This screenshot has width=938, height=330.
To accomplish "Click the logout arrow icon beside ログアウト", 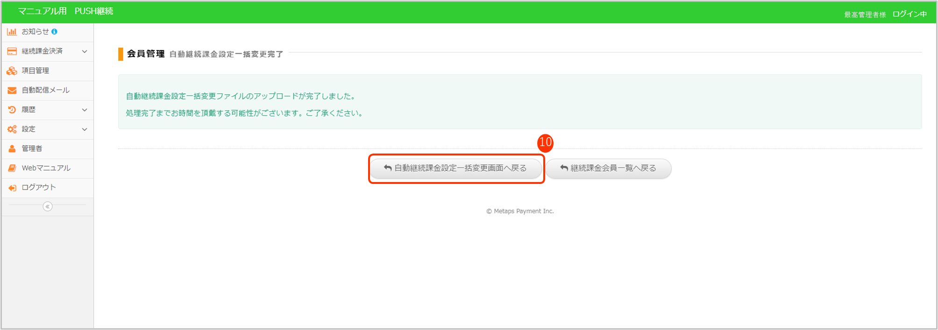I will (x=12, y=188).
